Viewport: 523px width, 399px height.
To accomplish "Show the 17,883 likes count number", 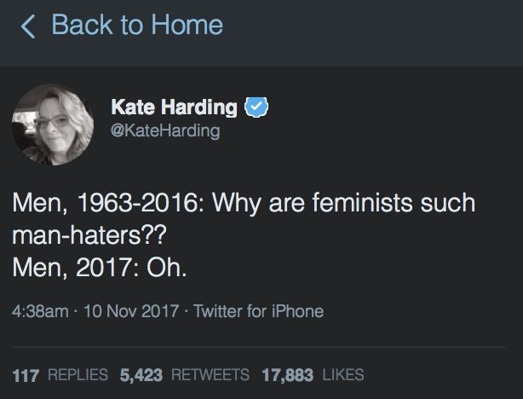I will click(x=287, y=374).
